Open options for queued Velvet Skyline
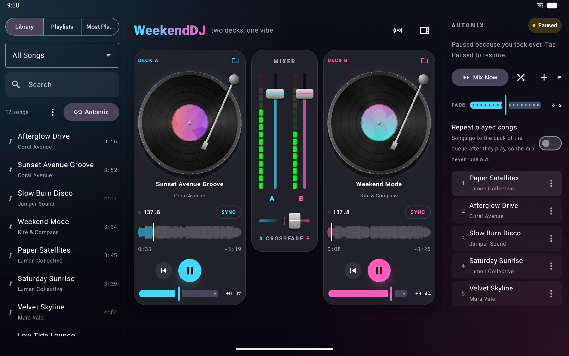The image size is (569, 356). [551, 294]
